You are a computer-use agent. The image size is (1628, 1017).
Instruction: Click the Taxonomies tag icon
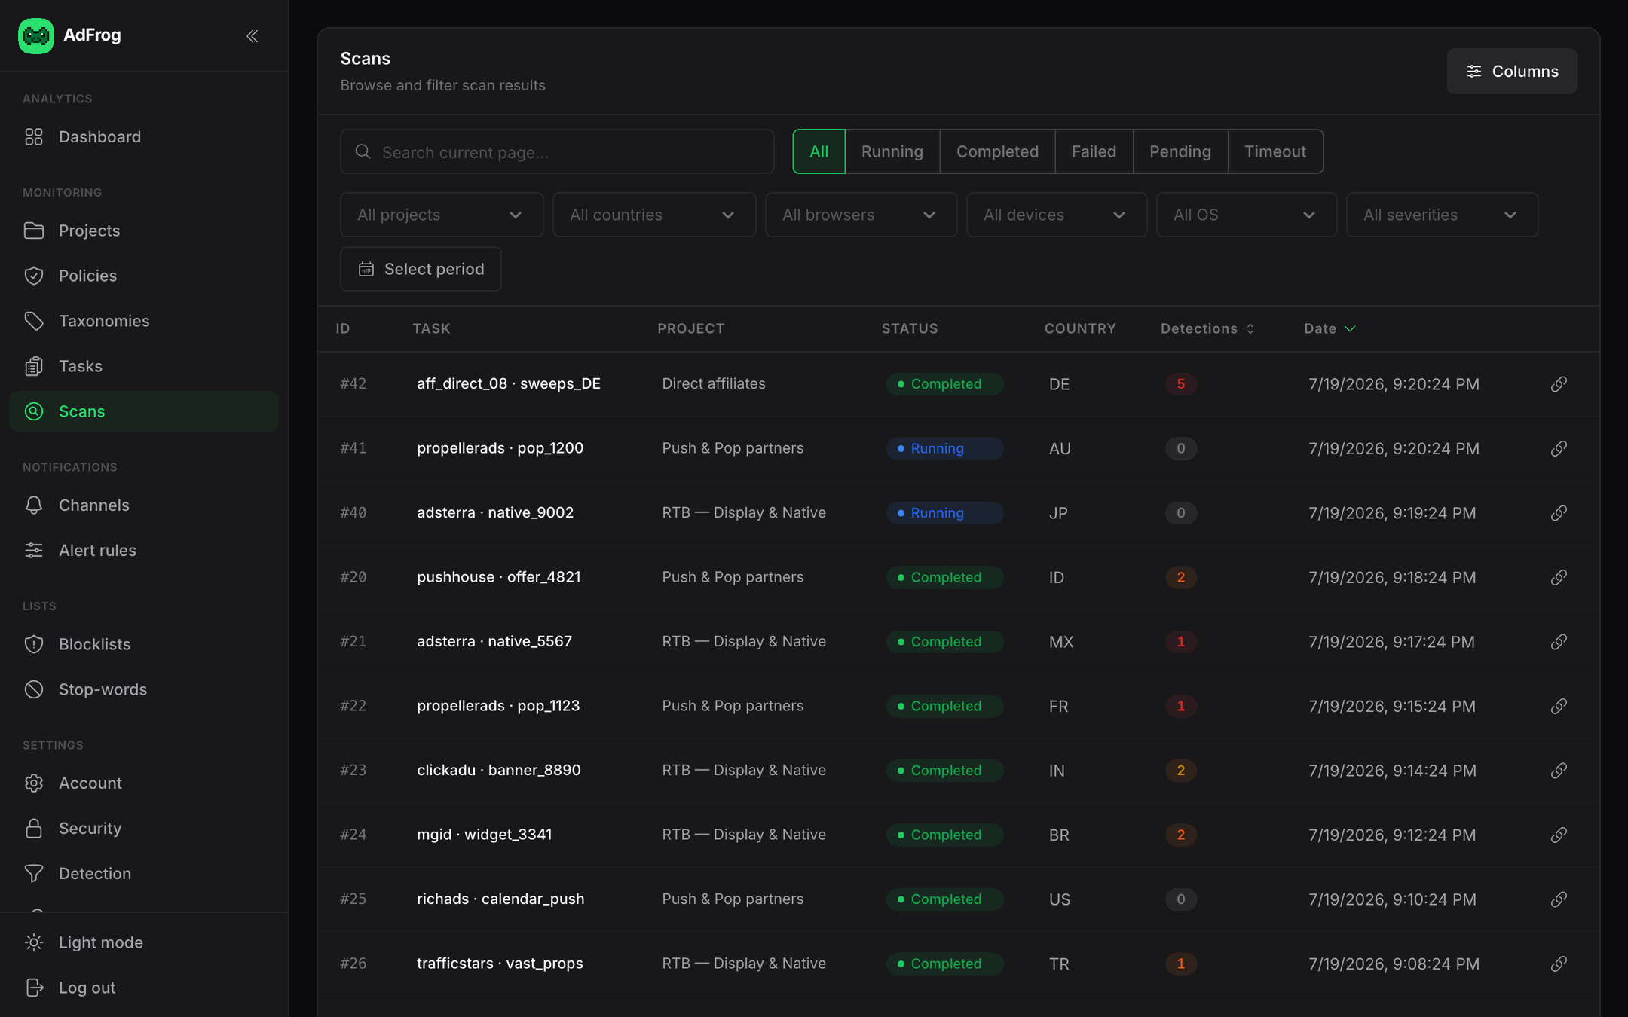point(34,321)
